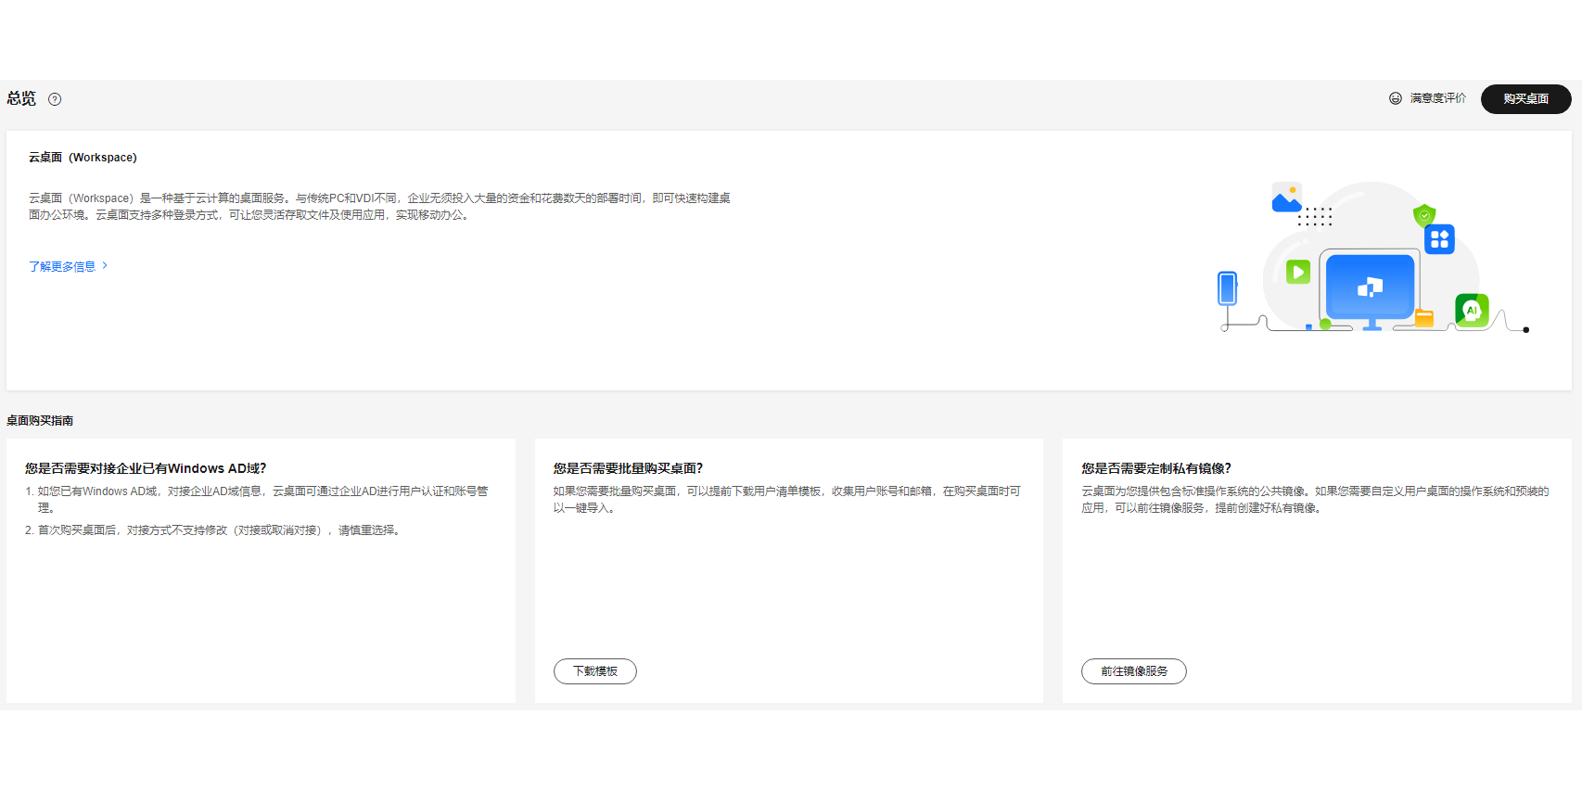This screenshot has height=791, width=1582.
Task: Open the 了解更多信息 link
Action: (62, 266)
